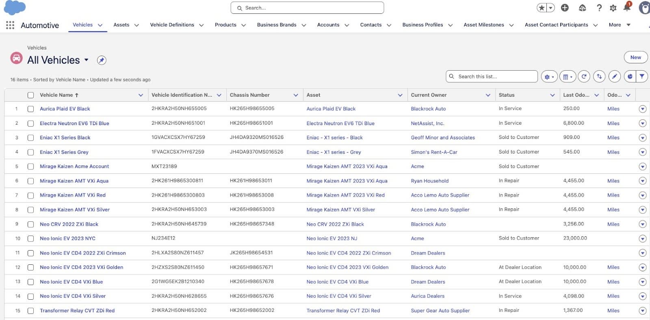Click the sort arrows icon

click(599, 76)
